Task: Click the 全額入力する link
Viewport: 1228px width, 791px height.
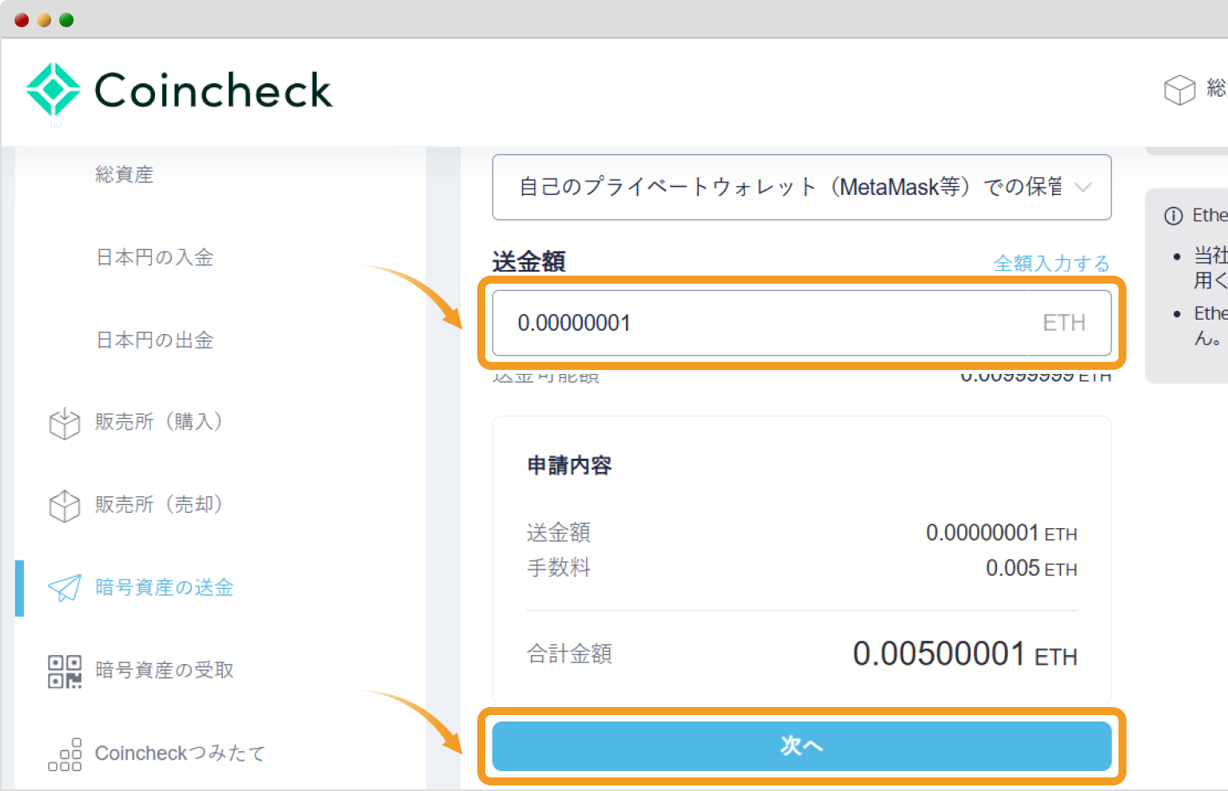Action: [x=1051, y=263]
